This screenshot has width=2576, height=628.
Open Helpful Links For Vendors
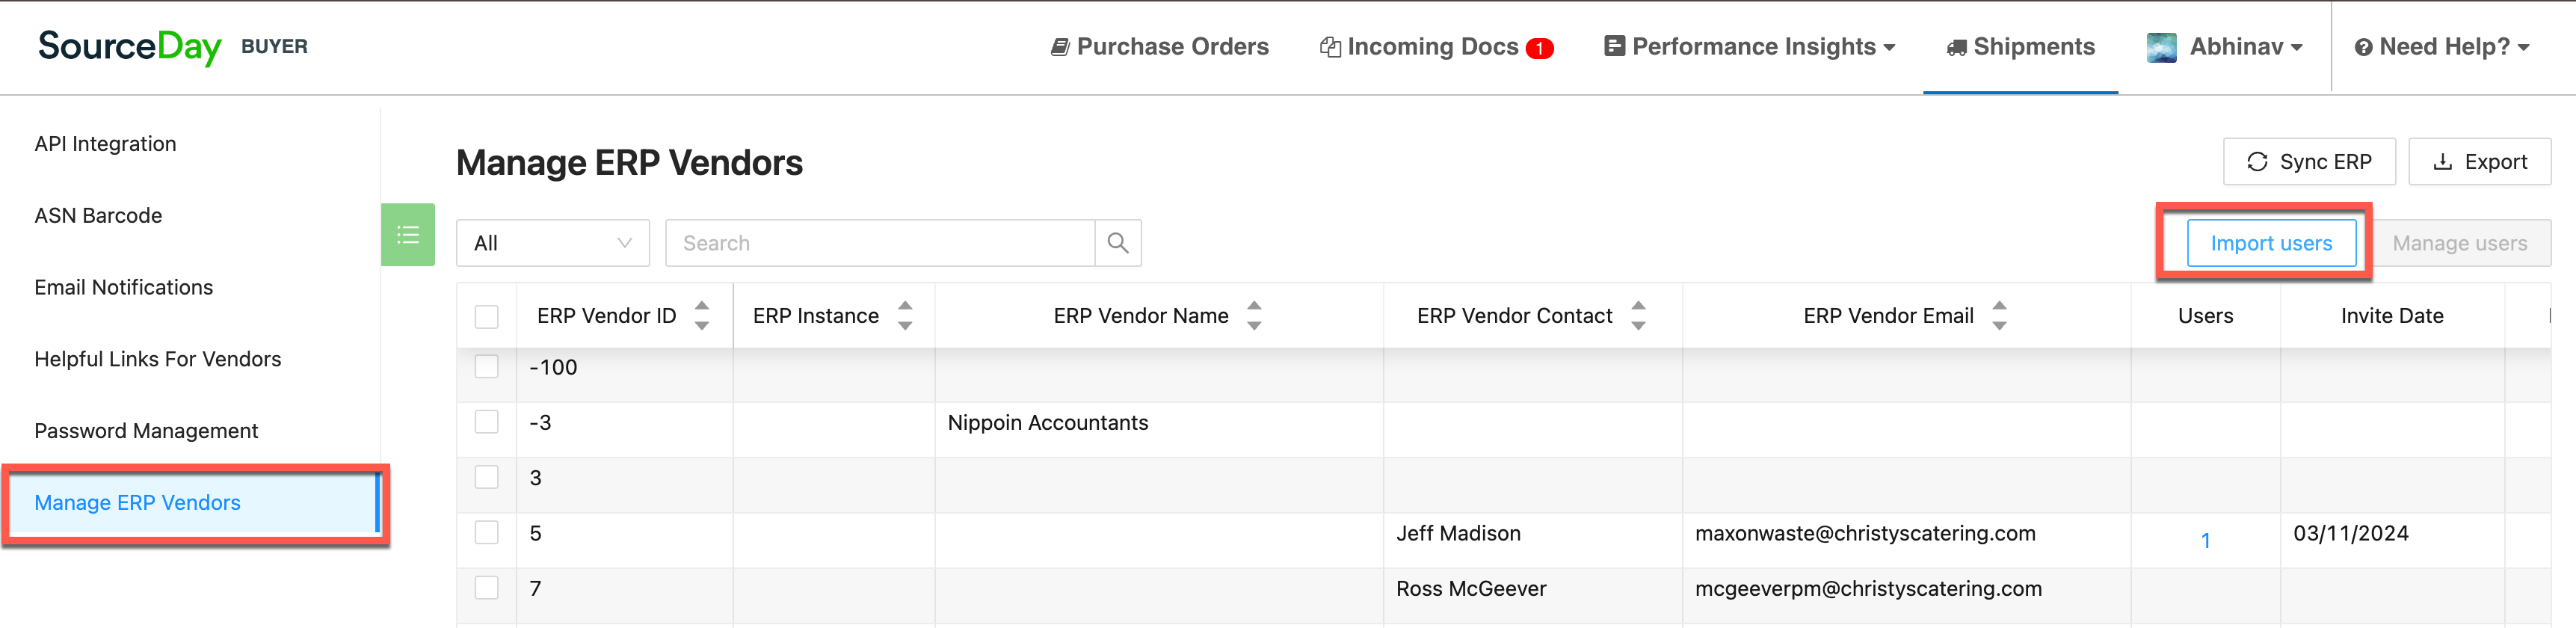(158, 359)
